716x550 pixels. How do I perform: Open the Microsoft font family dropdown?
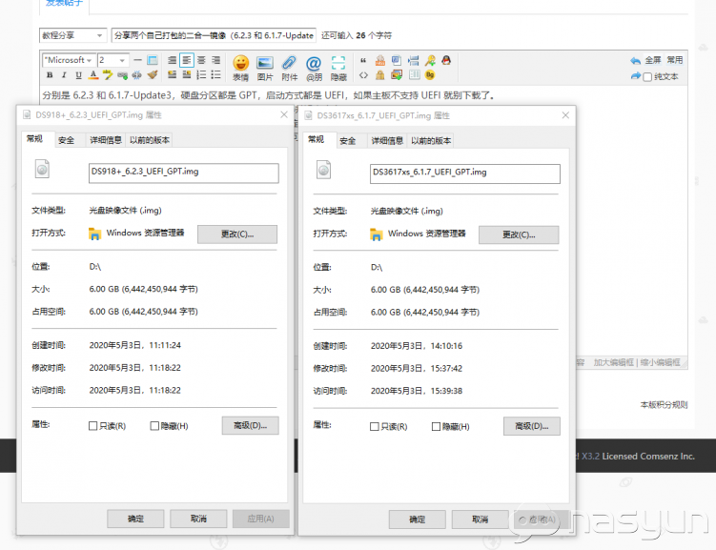[69, 60]
